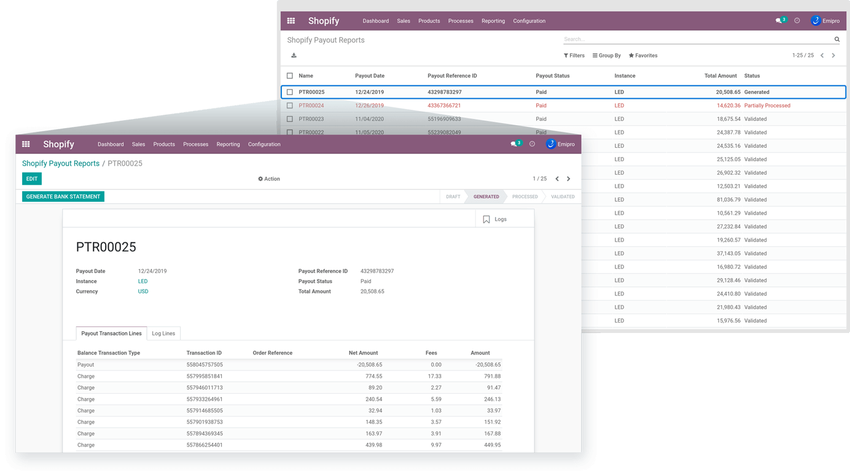Check the box for PTR00024 row
850x471 pixels.
pos(290,105)
